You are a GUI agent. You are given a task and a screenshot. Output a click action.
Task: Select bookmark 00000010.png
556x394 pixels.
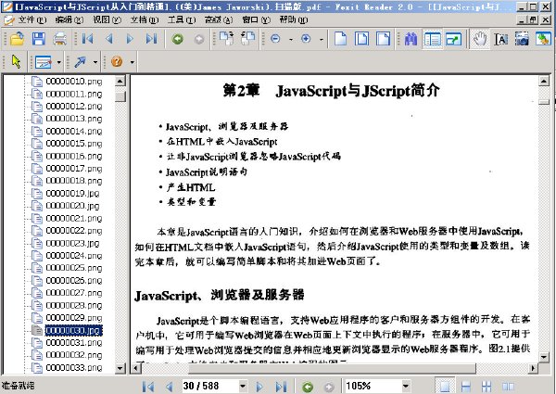pyautogui.click(x=74, y=82)
